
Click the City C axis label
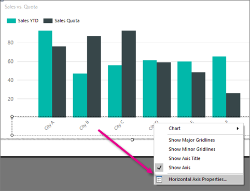pyautogui.click(x=119, y=125)
